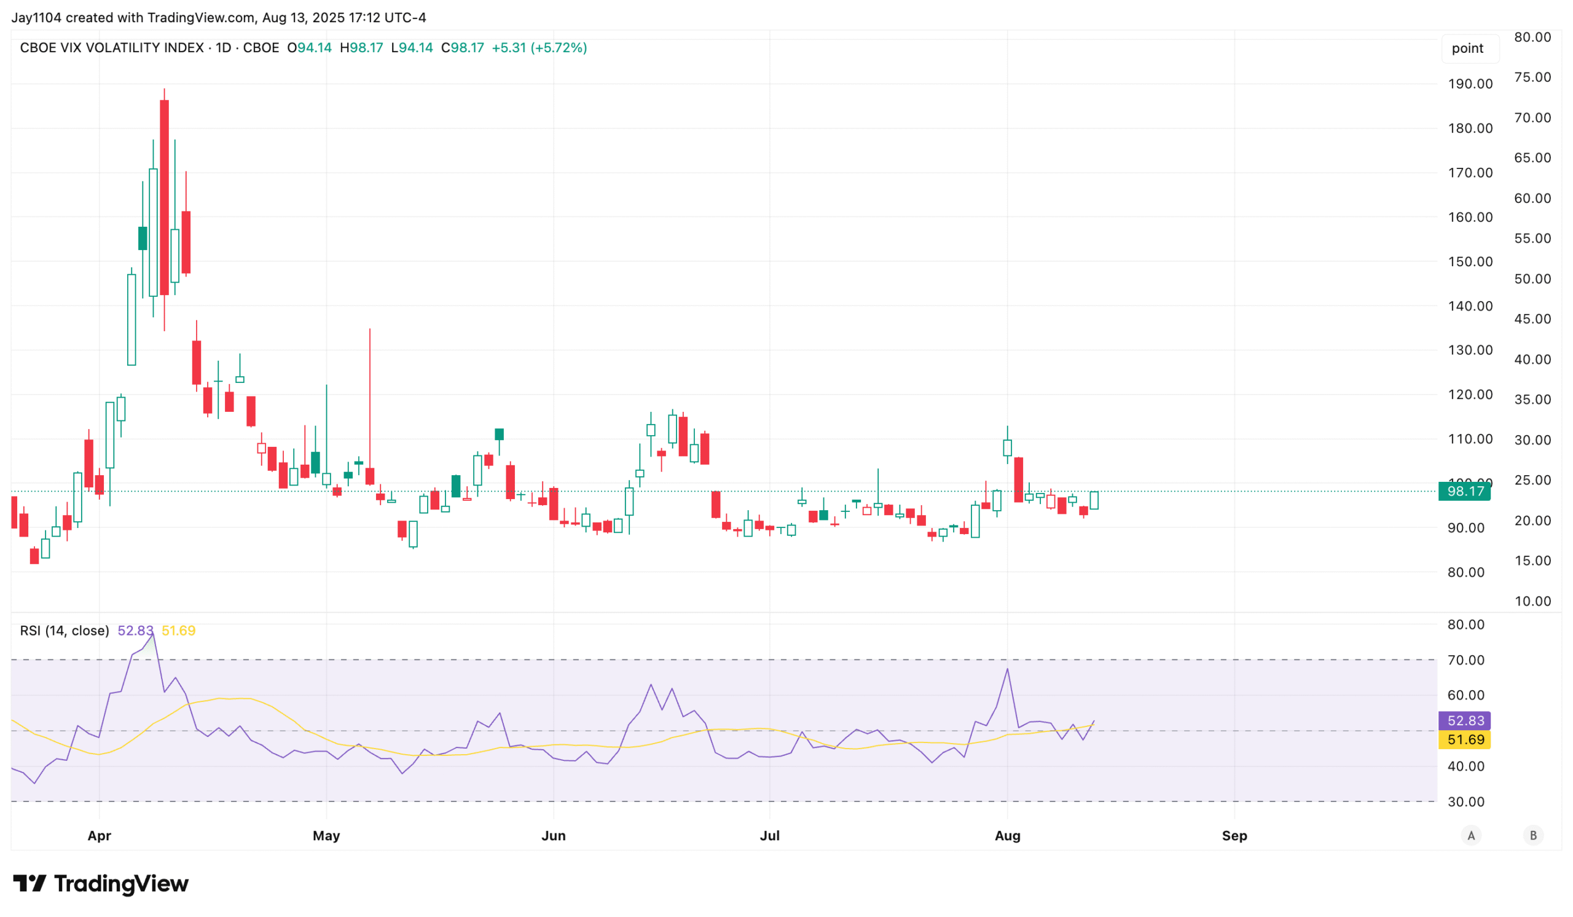
Task: Click the 80.00 outer axis label
Action: [1532, 37]
